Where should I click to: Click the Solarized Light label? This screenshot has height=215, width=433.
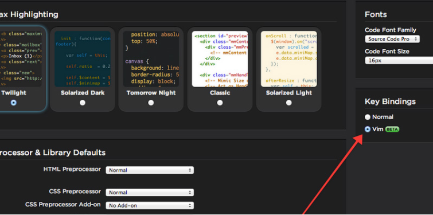(289, 93)
